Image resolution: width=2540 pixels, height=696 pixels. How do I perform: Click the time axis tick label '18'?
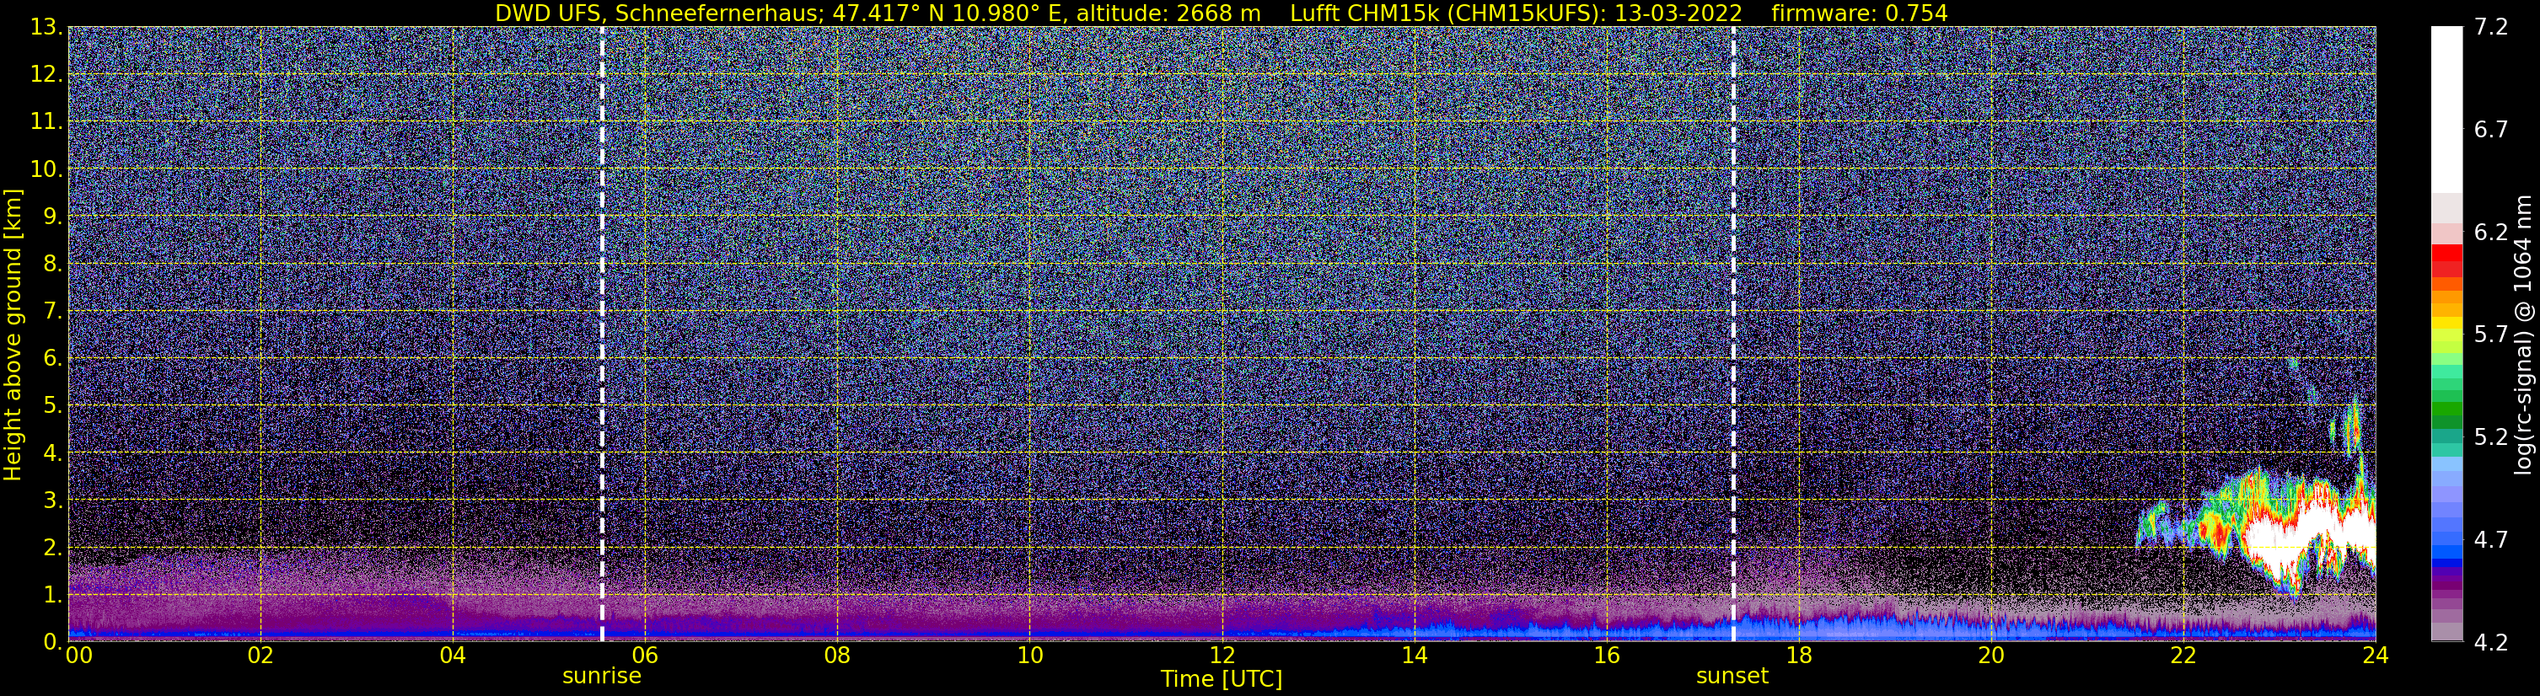click(1798, 656)
